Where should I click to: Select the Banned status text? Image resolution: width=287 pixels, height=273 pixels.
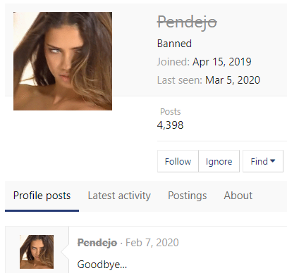pyautogui.click(x=174, y=44)
